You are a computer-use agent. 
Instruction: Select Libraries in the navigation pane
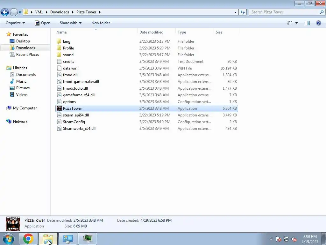(20, 68)
